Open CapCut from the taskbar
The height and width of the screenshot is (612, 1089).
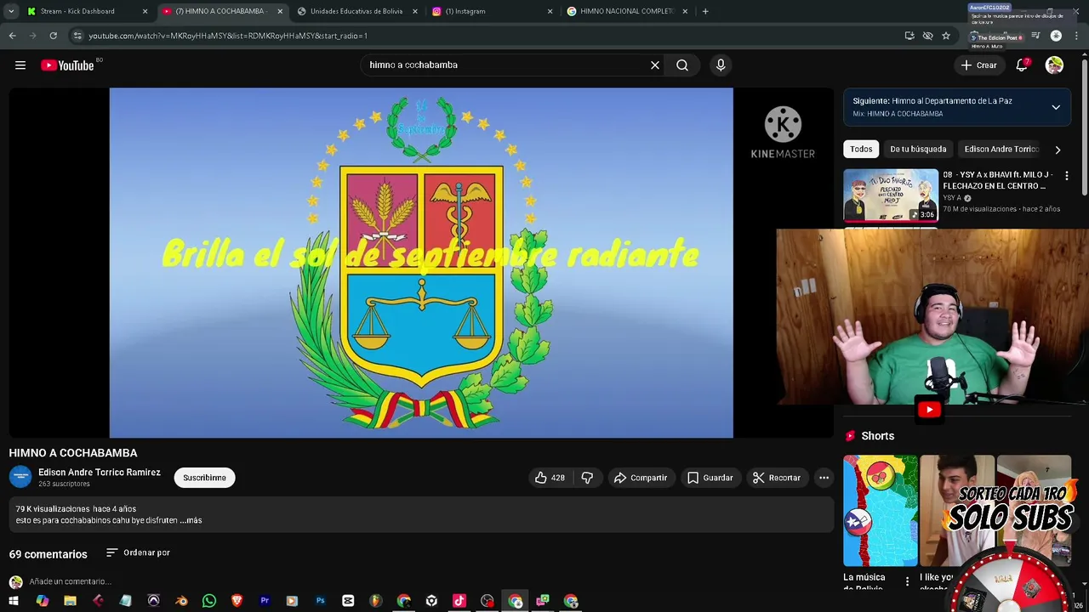click(x=348, y=601)
